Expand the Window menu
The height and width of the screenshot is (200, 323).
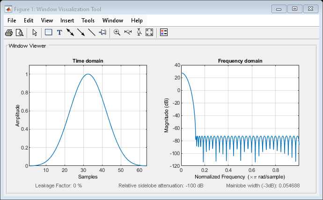coord(112,21)
